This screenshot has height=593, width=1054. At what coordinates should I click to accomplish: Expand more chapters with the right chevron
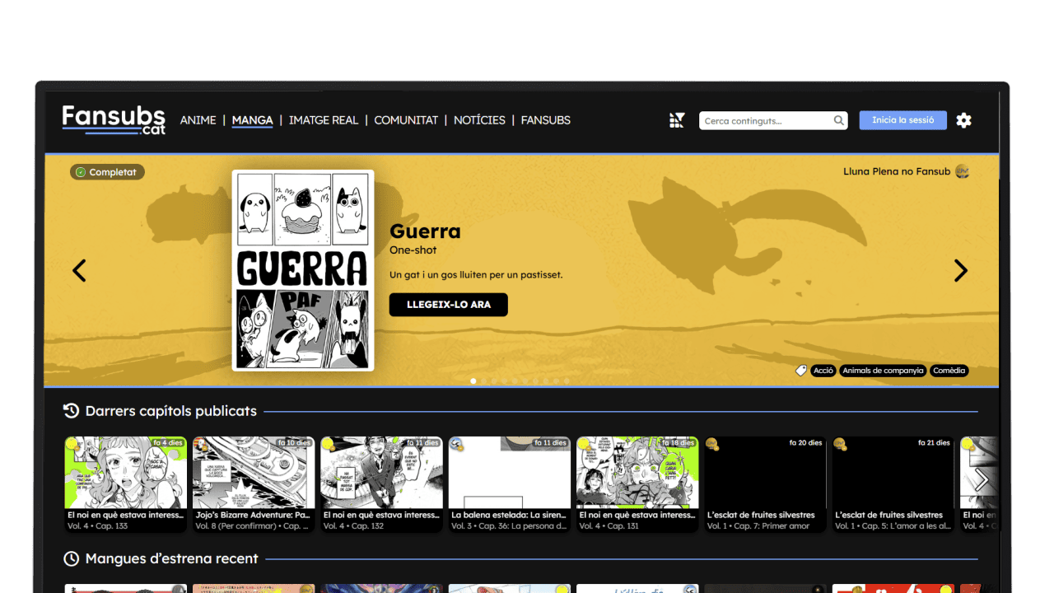click(980, 478)
